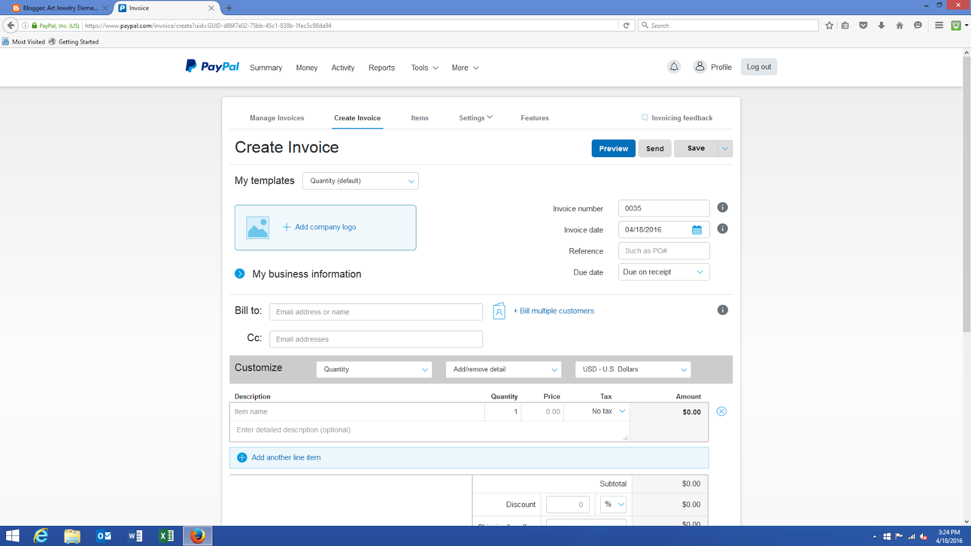Click the plus icon beside Add another line item
The image size is (971, 546).
(242, 457)
